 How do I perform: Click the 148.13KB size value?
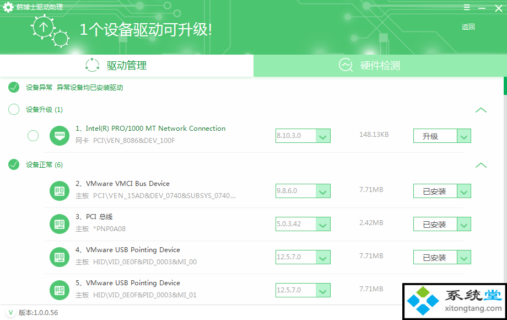(374, 134)
